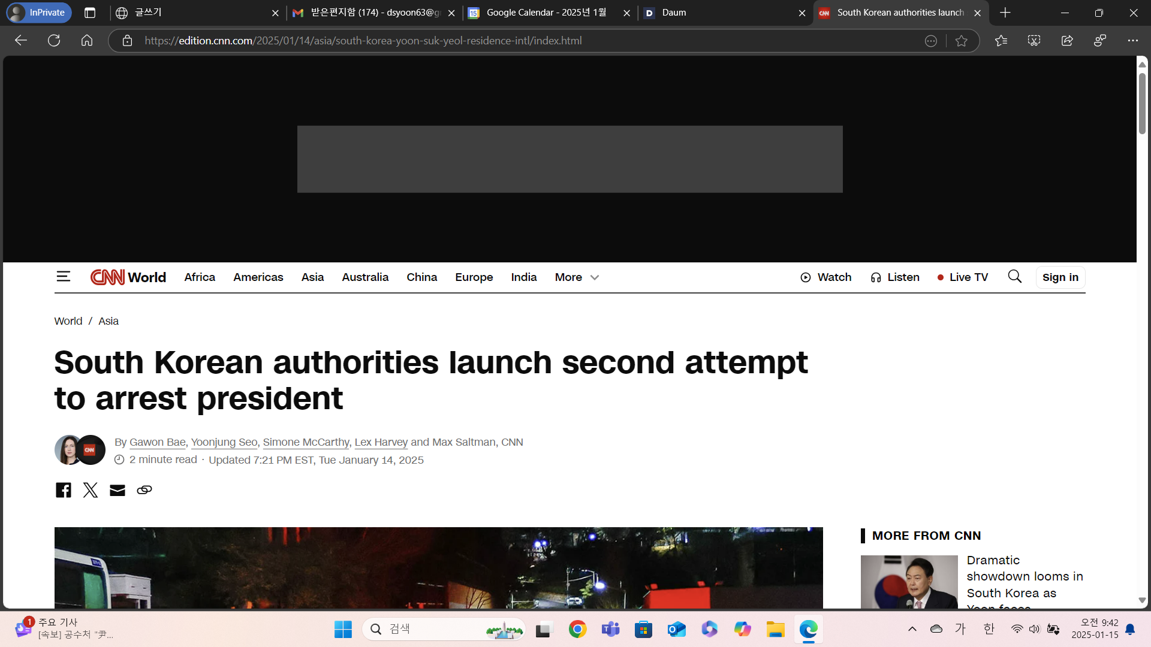Add page to favorites star
This screenshot has width=1151, height=647.
tap(962, 41)
